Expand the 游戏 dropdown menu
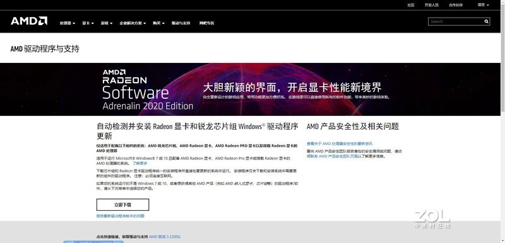 click(x=107, y=23)
